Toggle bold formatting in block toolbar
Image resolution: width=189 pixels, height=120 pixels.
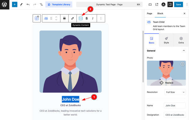click(x=87, y=19)
